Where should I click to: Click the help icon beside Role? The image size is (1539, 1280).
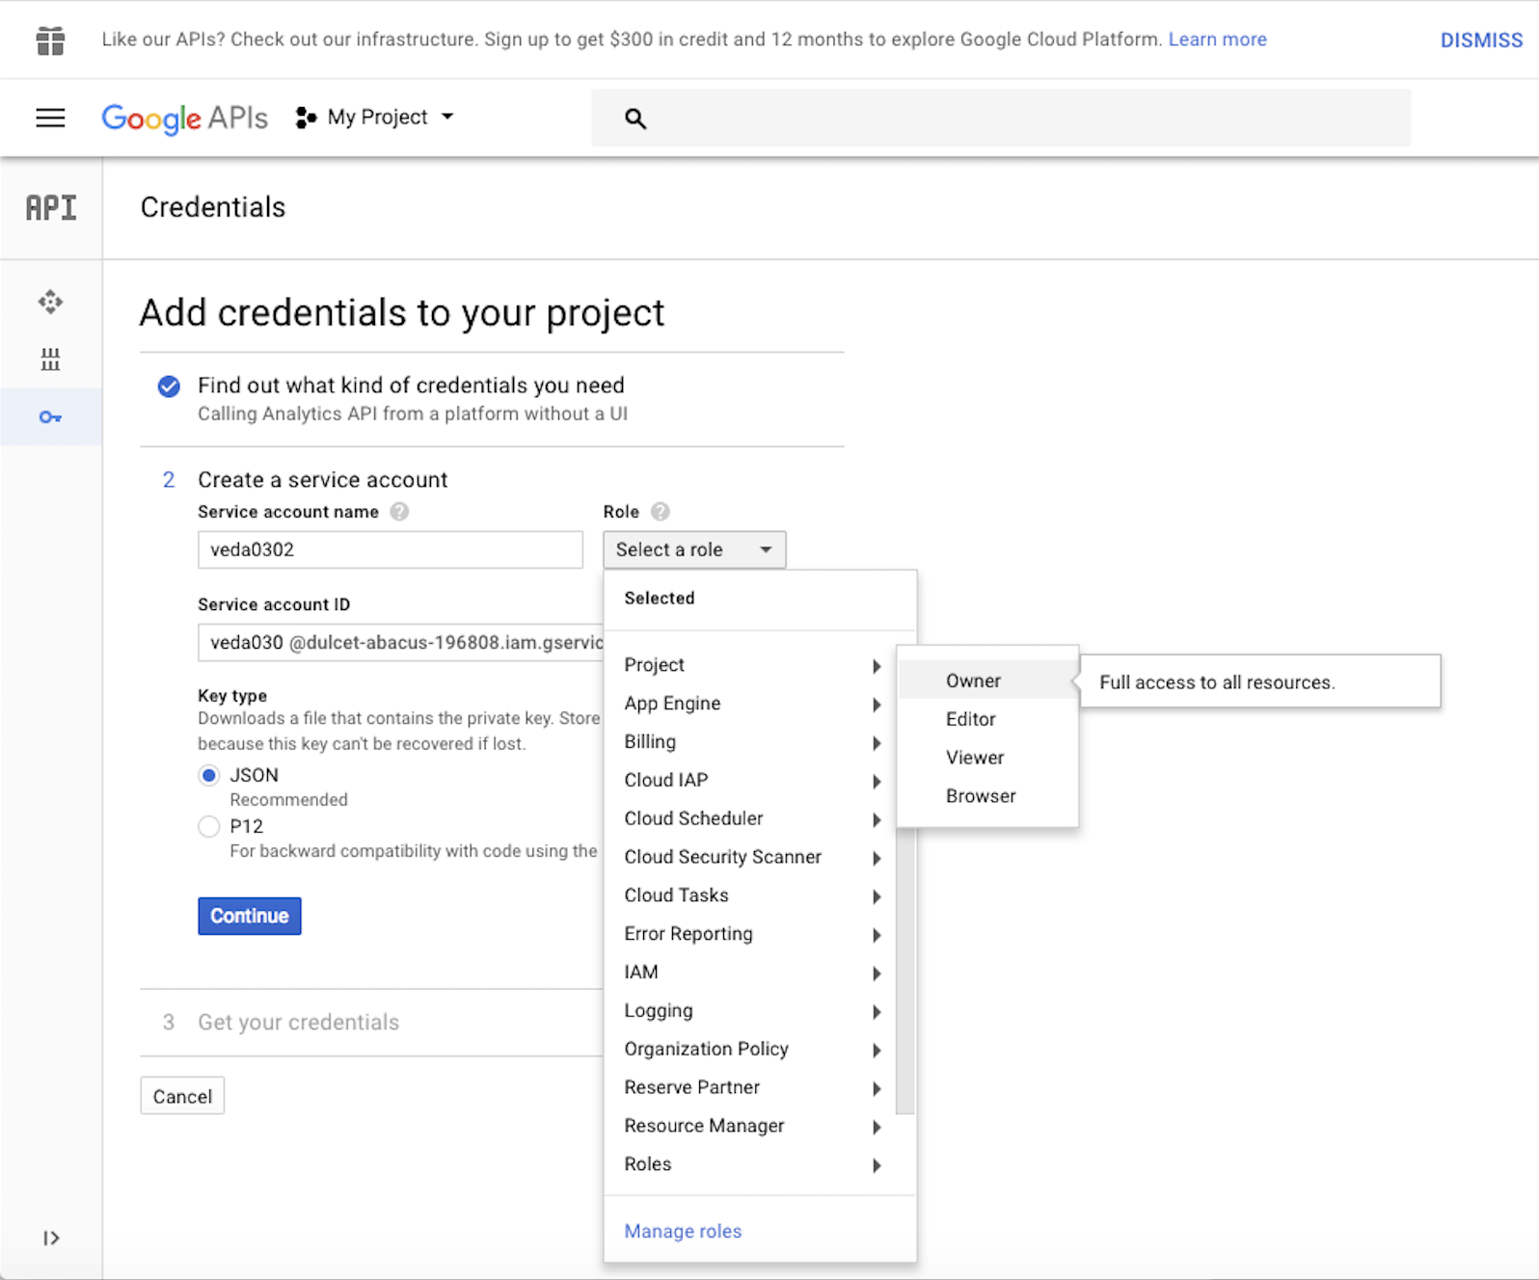point(660,512)
